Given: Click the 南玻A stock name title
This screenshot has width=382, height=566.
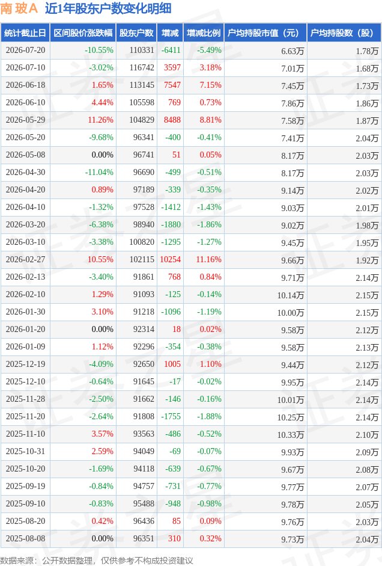Looking at the screenshot, I should 19,8.
